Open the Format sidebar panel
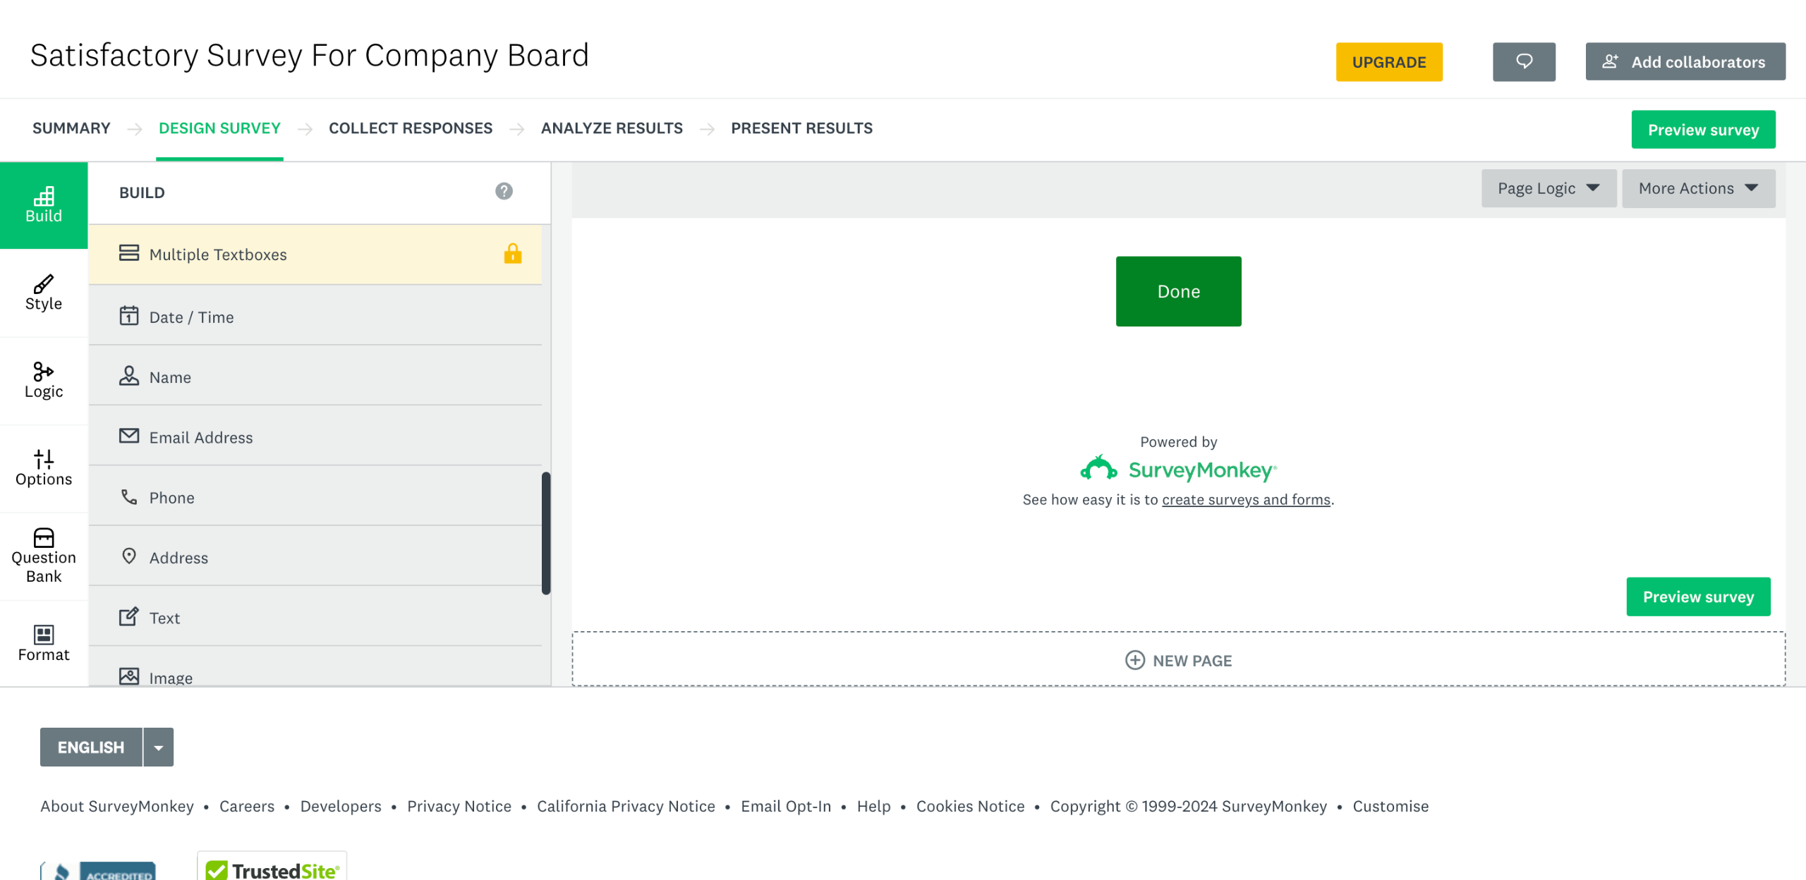Viewport: 1806px width, 880px height. click(x=44, y=643)
